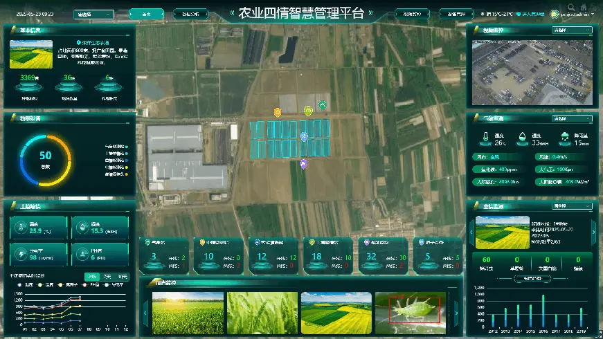Click the soil droplet icon beside 15.3
The height and width of the screenshot is (339, 603).
(x=82, y=228)
